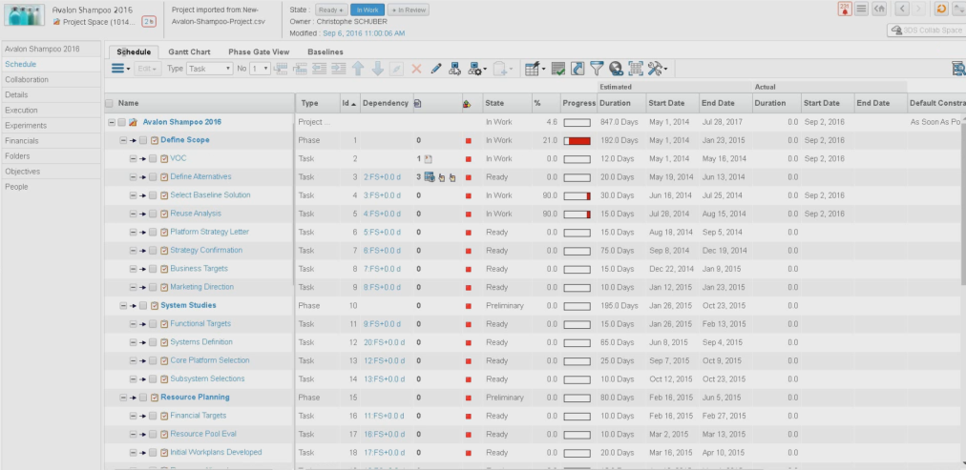Check the VOC row checkbox

[x=153, y=158]
